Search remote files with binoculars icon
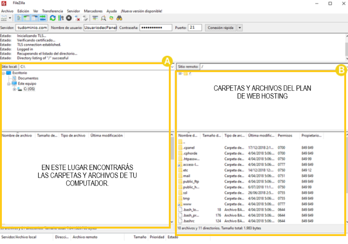The width and height of the screenshot is (348, 244). click(x=119, y=18)
